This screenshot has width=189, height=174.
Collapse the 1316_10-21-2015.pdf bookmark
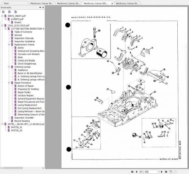click(2, 26)
